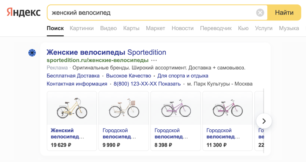Click the Sportedition site favicon
The image size is (306, 162).
click(32, 53)
